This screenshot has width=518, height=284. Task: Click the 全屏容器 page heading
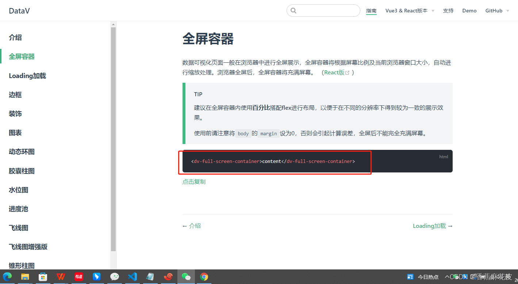pyautogui.click(x=208, y=39)
